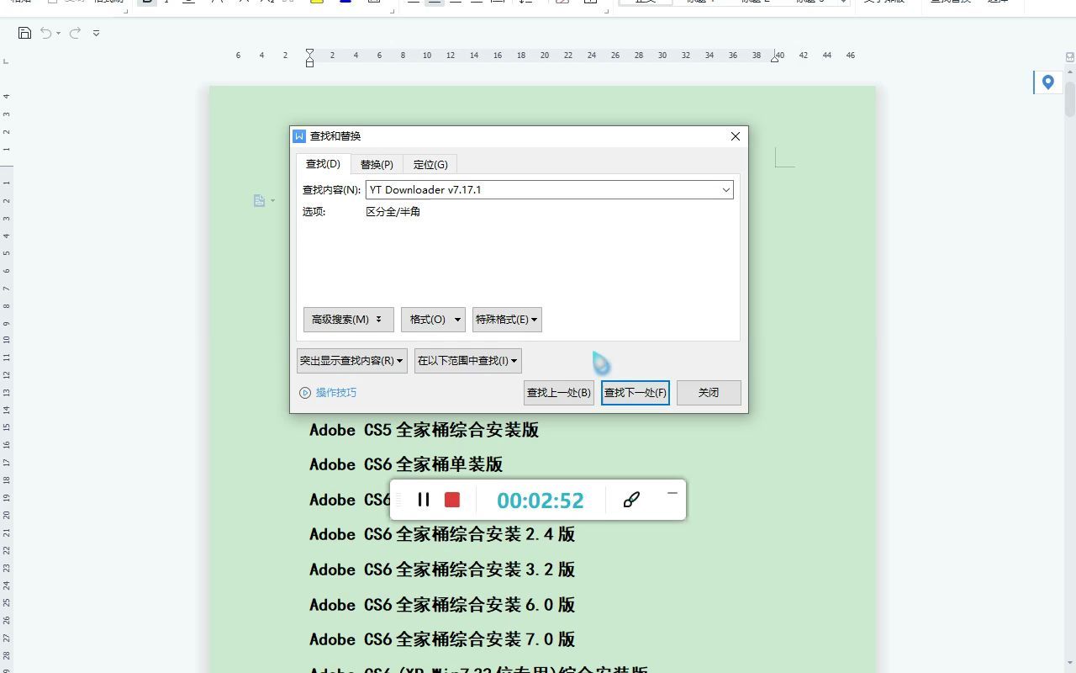Switch to the 替换(P) tab
The width and height of the screenshot is (1076, 673).
[x=377, y=164]
